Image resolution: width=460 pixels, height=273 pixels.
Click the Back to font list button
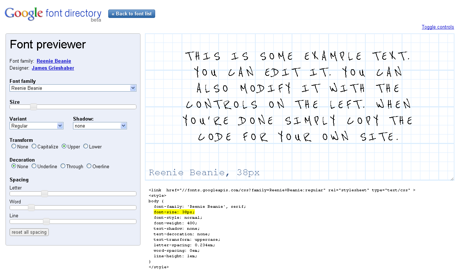[132, 14]
